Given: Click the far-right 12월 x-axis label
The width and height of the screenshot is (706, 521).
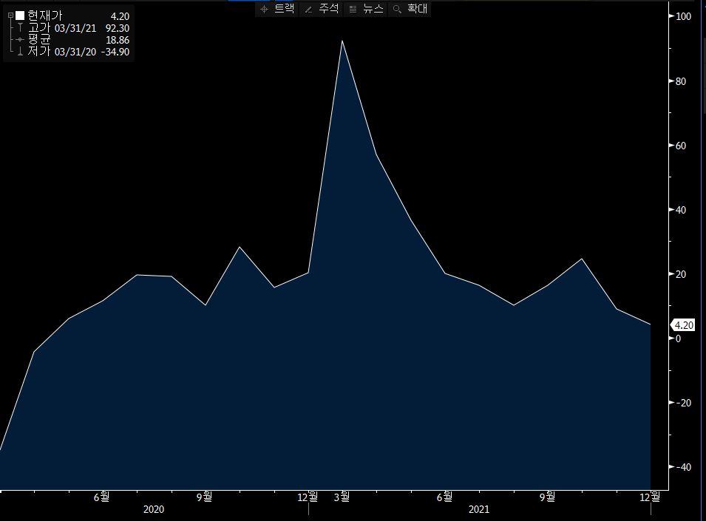Looking at the screenshot, I should [651, 496].
